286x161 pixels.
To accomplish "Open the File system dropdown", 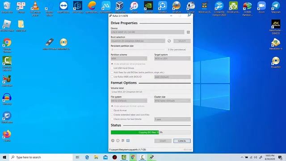I will point(129,101).
